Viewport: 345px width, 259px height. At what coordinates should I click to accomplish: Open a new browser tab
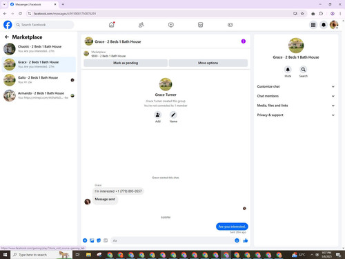point(63,4)
